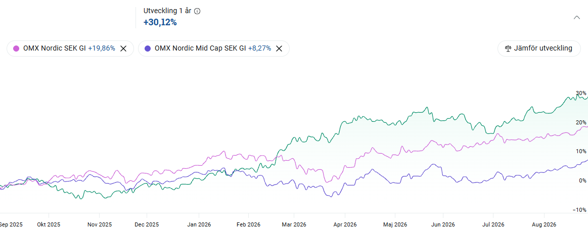Open the Jämför utveckling comparison button
This screenshot has width=588, height=229.
538,49
